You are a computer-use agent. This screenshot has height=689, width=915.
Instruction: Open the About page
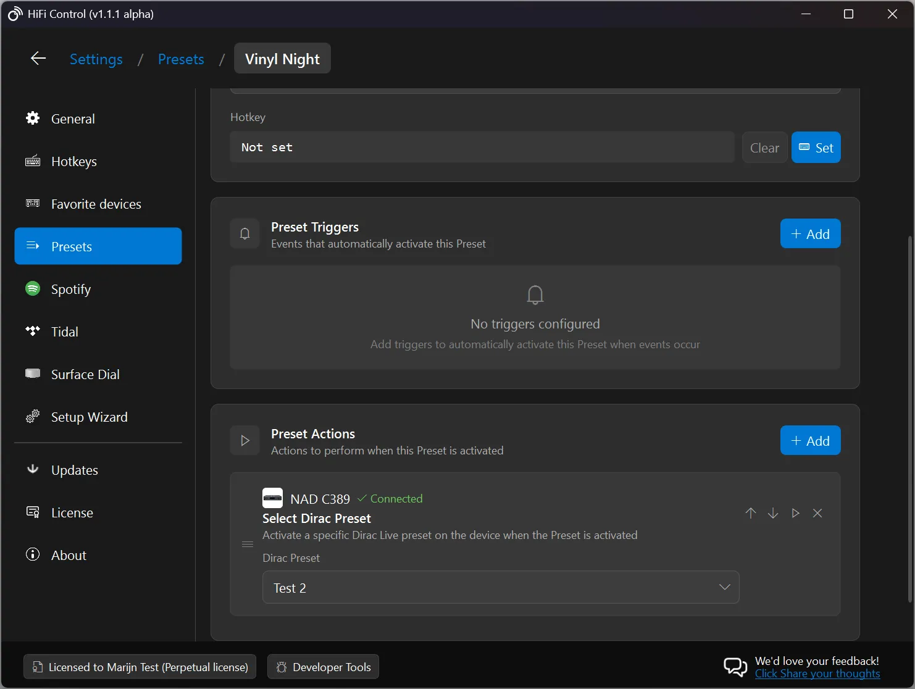coord(68,554)
